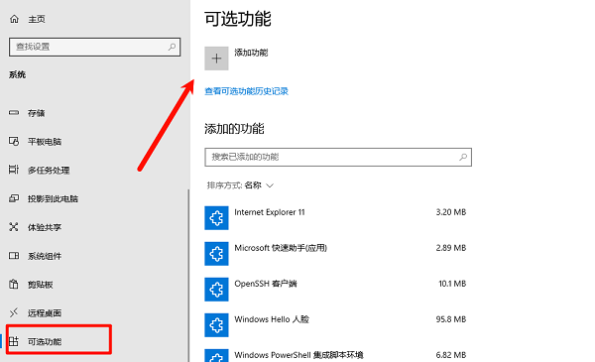Click OpenSSH 客户端 name text
Viewport: 595px width, 362px height.
coord(266,284)
